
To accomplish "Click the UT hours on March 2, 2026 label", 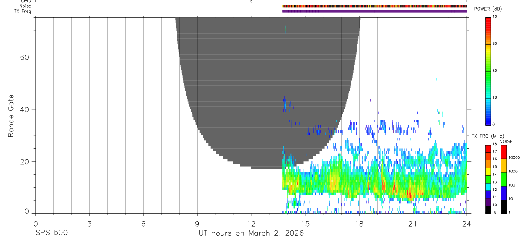I will (x=251, y=233).
